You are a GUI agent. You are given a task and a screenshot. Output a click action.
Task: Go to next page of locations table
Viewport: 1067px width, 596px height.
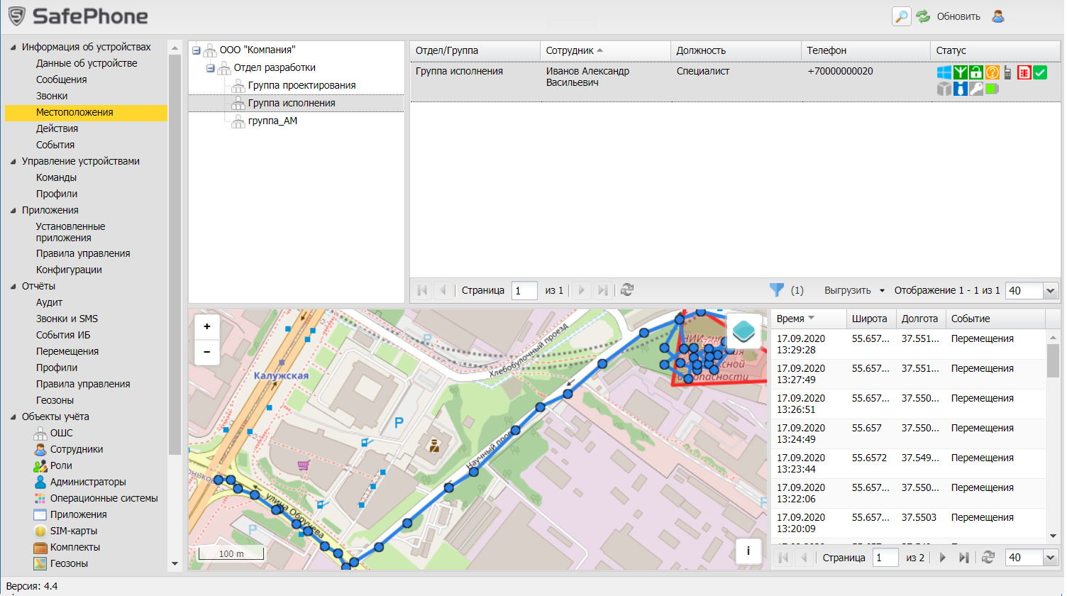(x=943, y=558)
